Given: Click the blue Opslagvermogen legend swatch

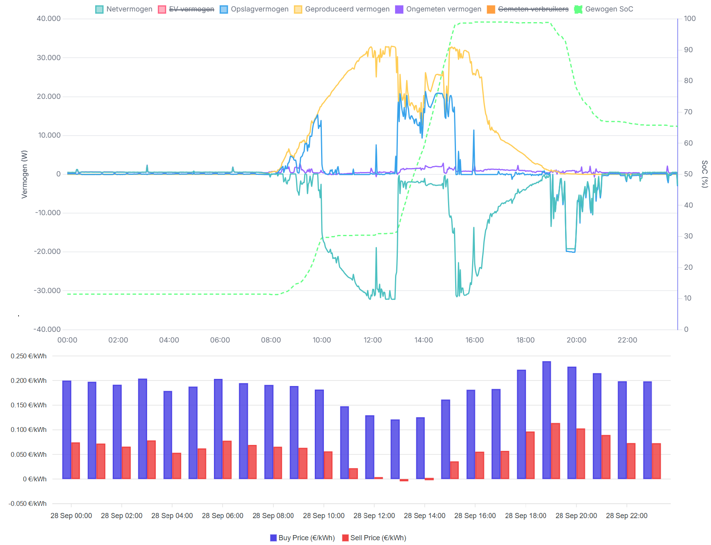Looking at the screenshot, I should pyautogui.click(x=224, y=9).
